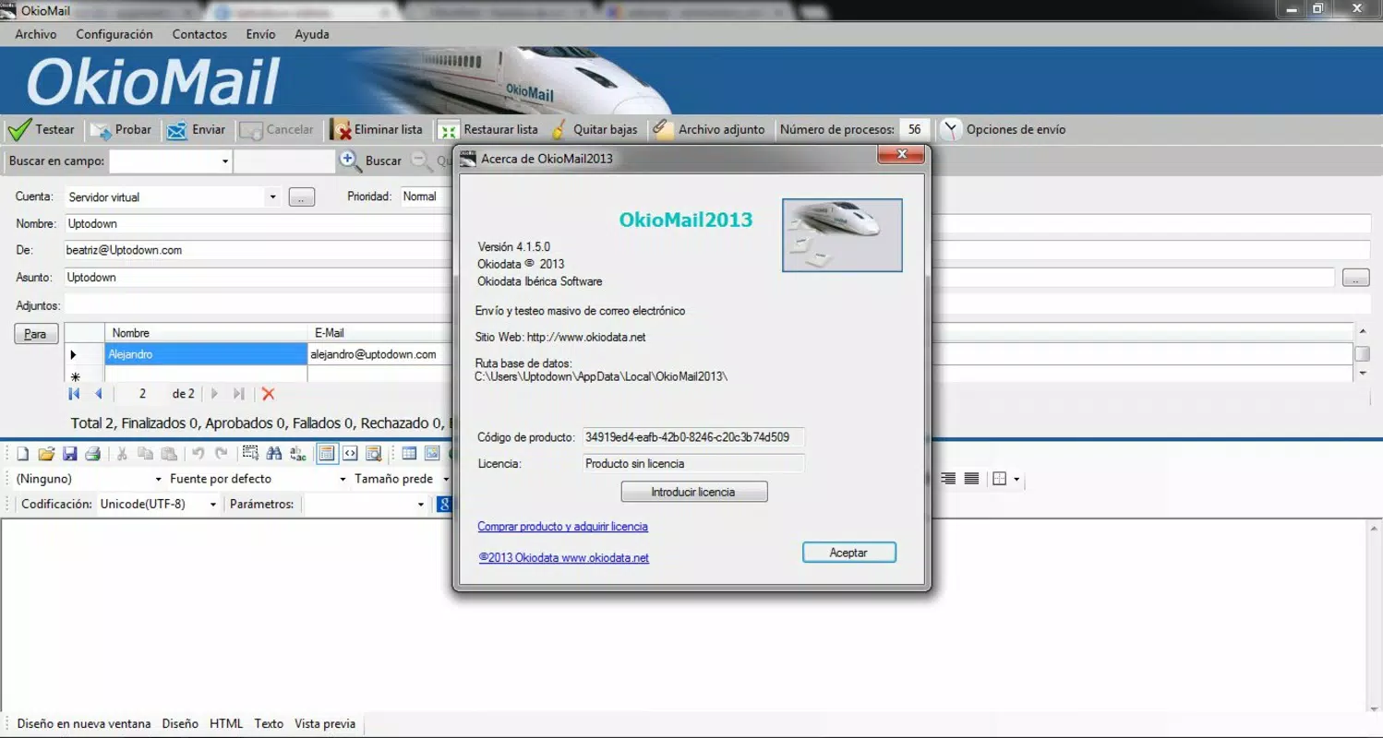This screenshot has width=1383, height=738.
Task: Click Archivo adjunto paperclip button
Action: click(x=709, y=130)
